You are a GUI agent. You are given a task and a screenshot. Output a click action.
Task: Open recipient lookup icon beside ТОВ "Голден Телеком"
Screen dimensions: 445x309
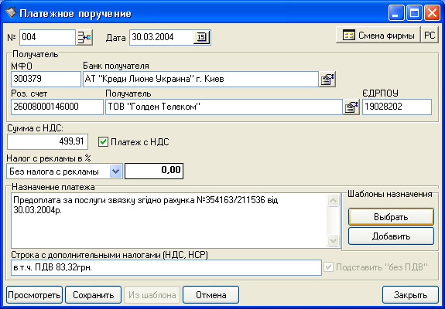click(x=351, y=107)
